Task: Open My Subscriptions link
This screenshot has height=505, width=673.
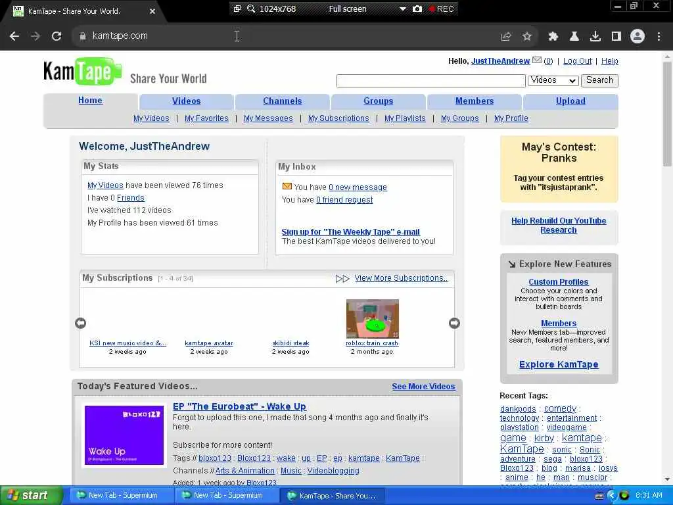Action: pyautogui.click(x=338, y=118)
